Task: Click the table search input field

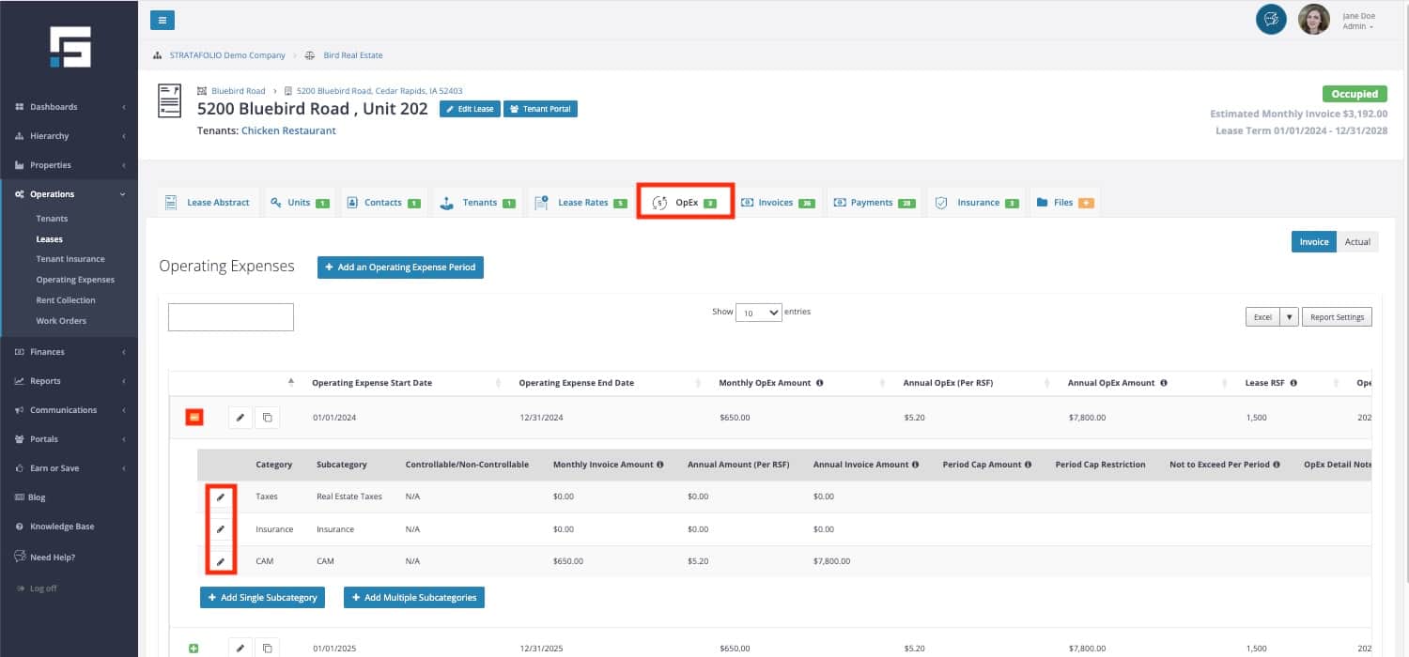Action: [x=231, y=317]
